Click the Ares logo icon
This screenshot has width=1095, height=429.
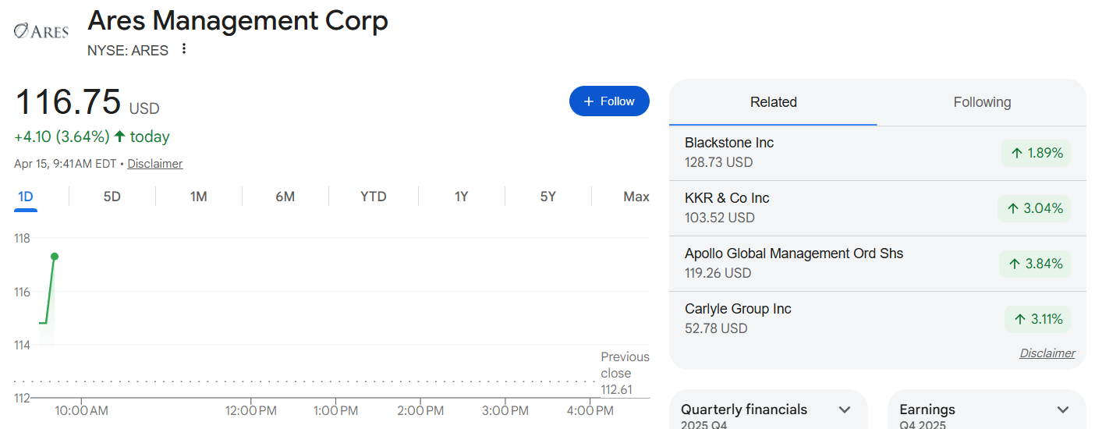tap(41, 30)
